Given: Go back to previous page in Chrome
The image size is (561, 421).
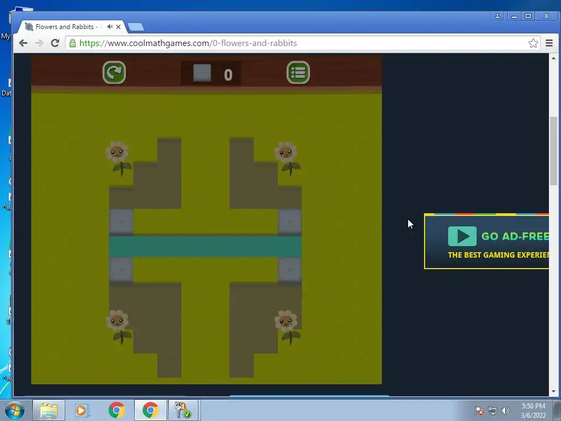Looking at the screenshot, I should [23, 43].
